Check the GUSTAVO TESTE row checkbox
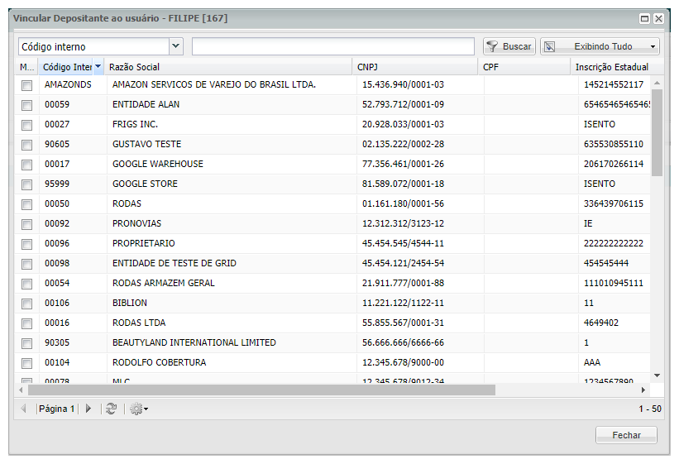Viewport: 679px width, 464px height. pyautogui.click(x=26, y=145)
